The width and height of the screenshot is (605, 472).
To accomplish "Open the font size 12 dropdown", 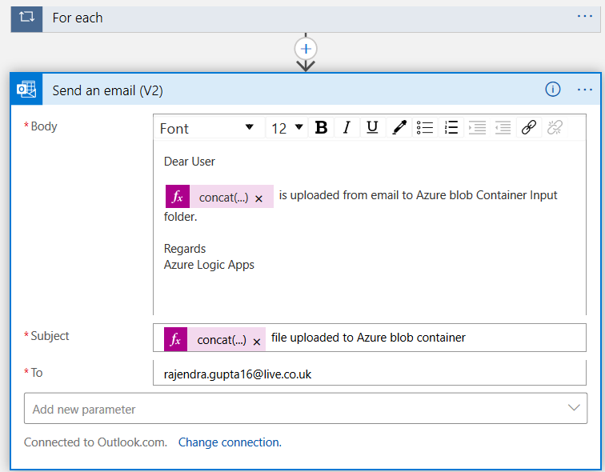I will coord(287,128).
